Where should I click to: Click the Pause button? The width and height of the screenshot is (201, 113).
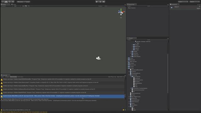click(x=100, y=2)
